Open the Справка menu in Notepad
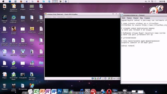Screen dimensions: 167x94 [x=147, y=18]
